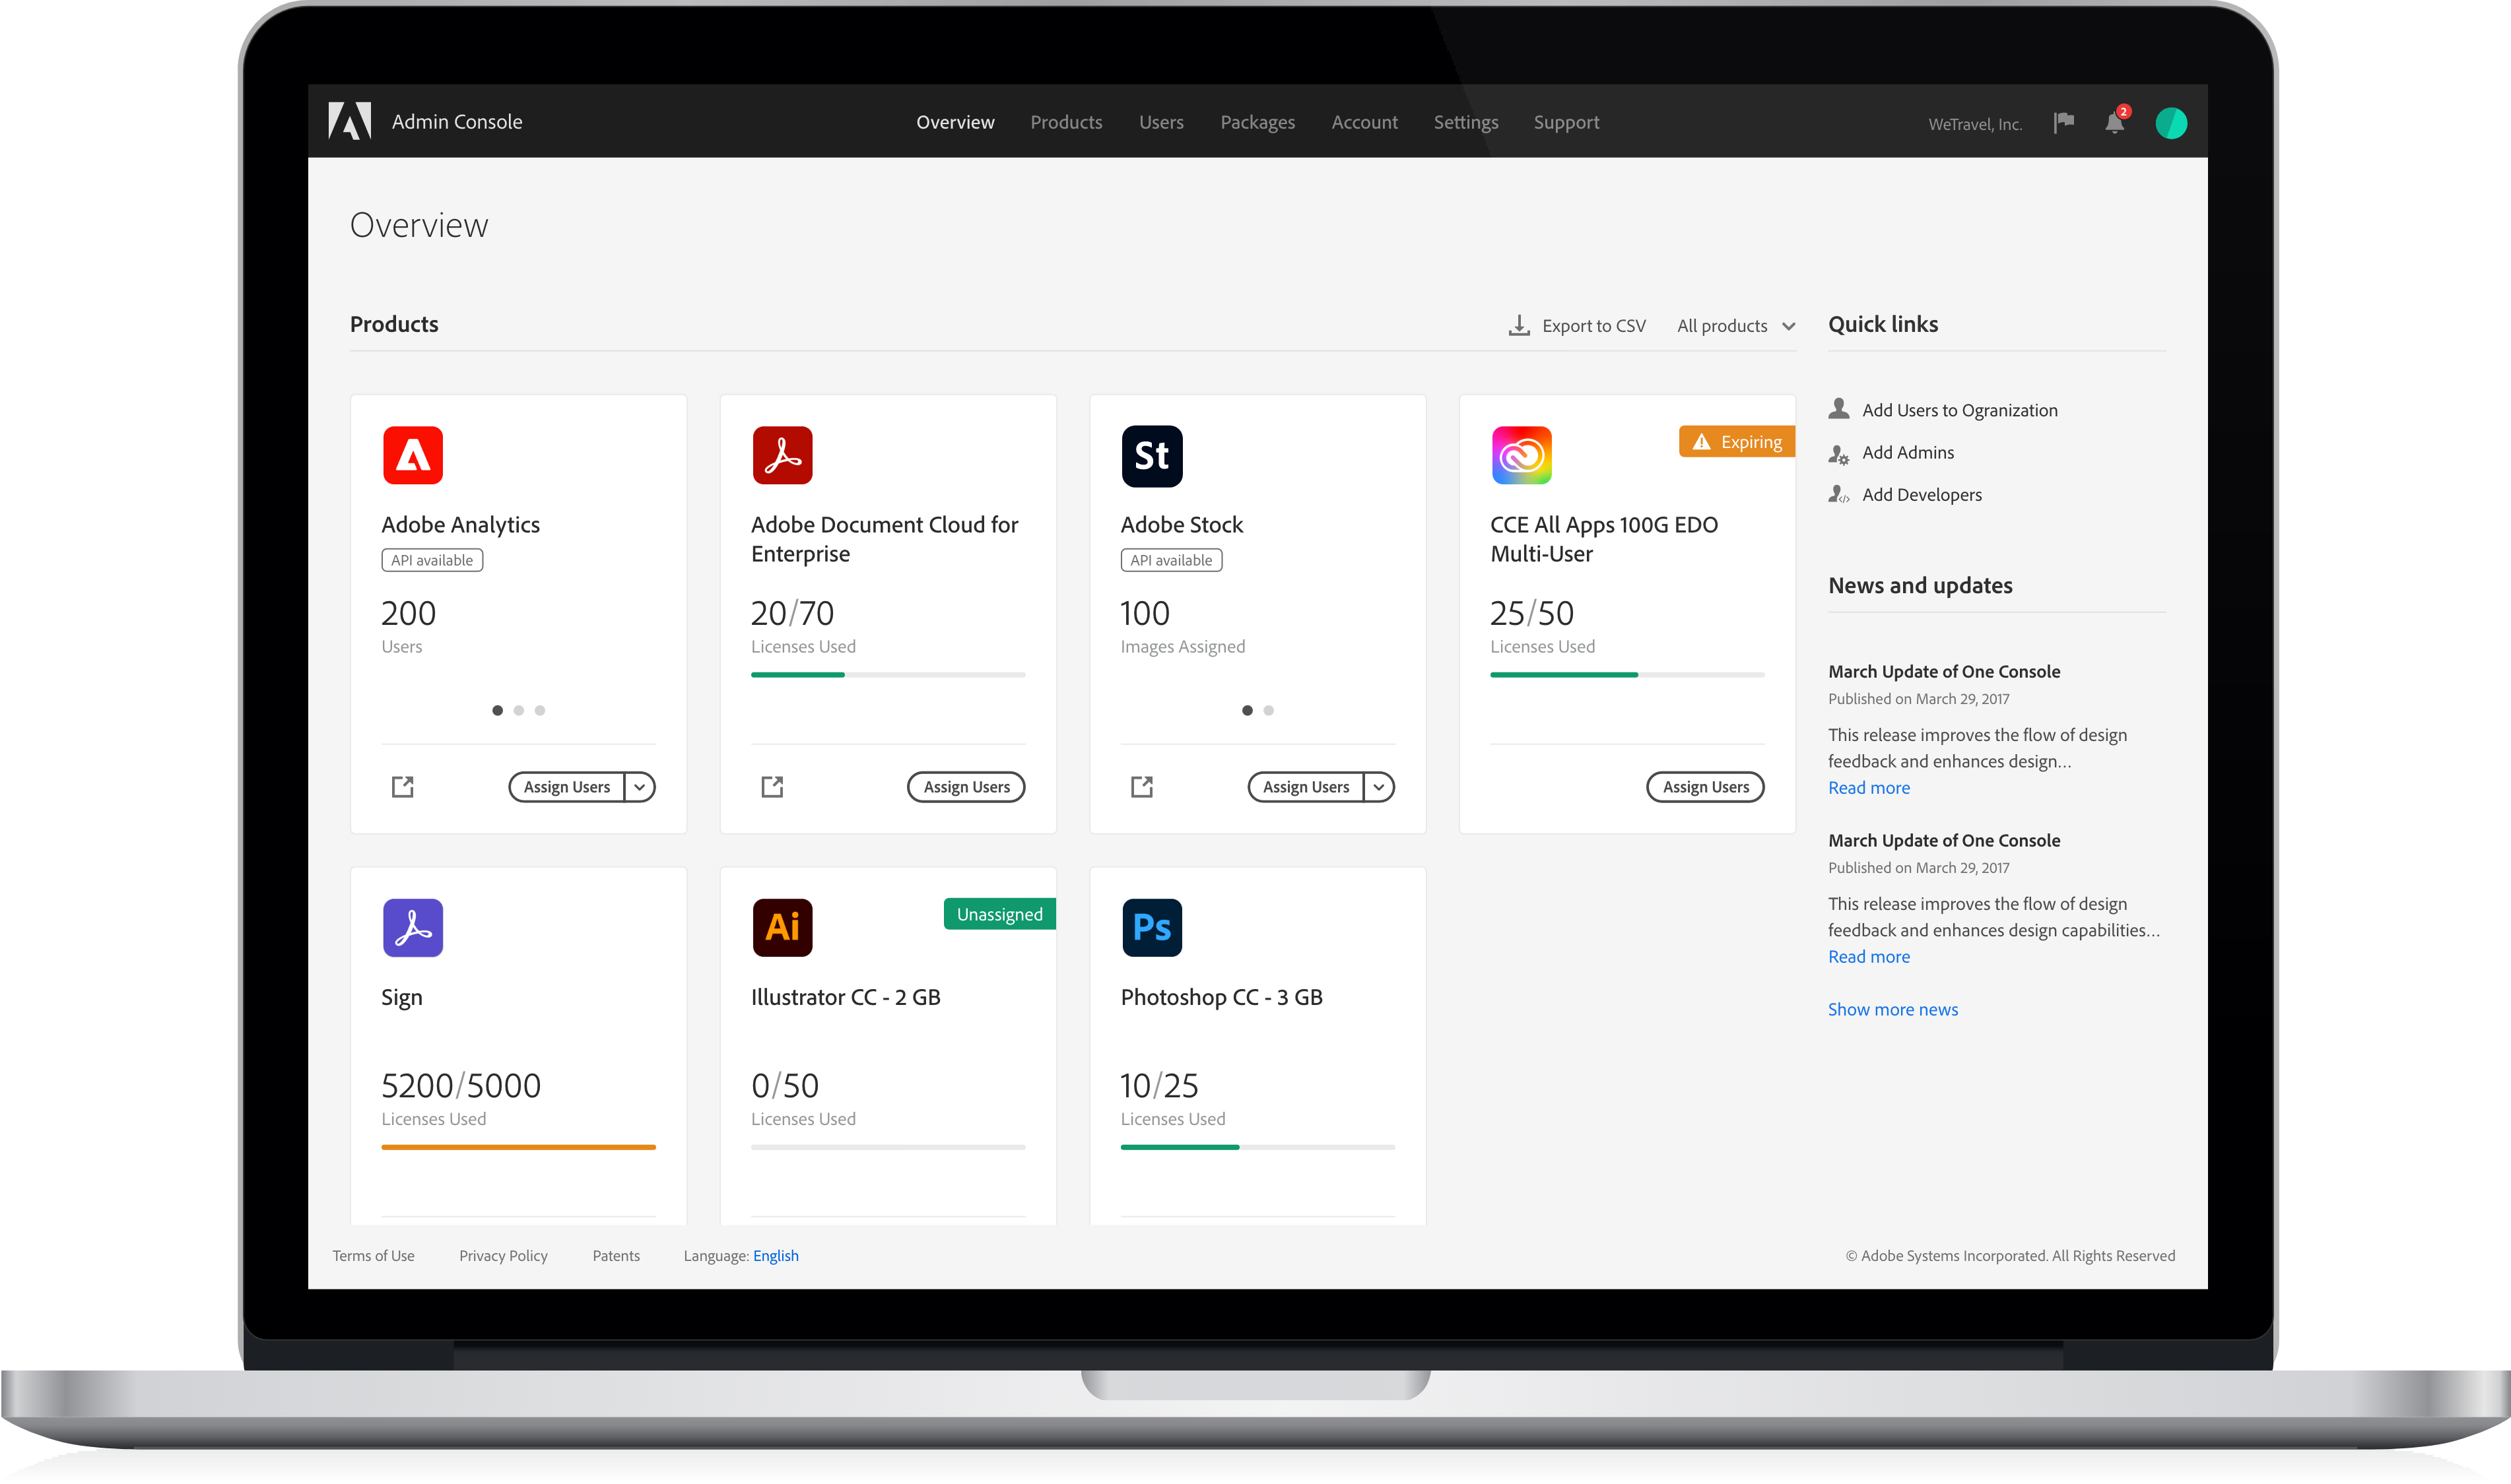Screen dimensions: 2511x1484
Task: Click the Adobe logo in header
Action: pos(349,121)
